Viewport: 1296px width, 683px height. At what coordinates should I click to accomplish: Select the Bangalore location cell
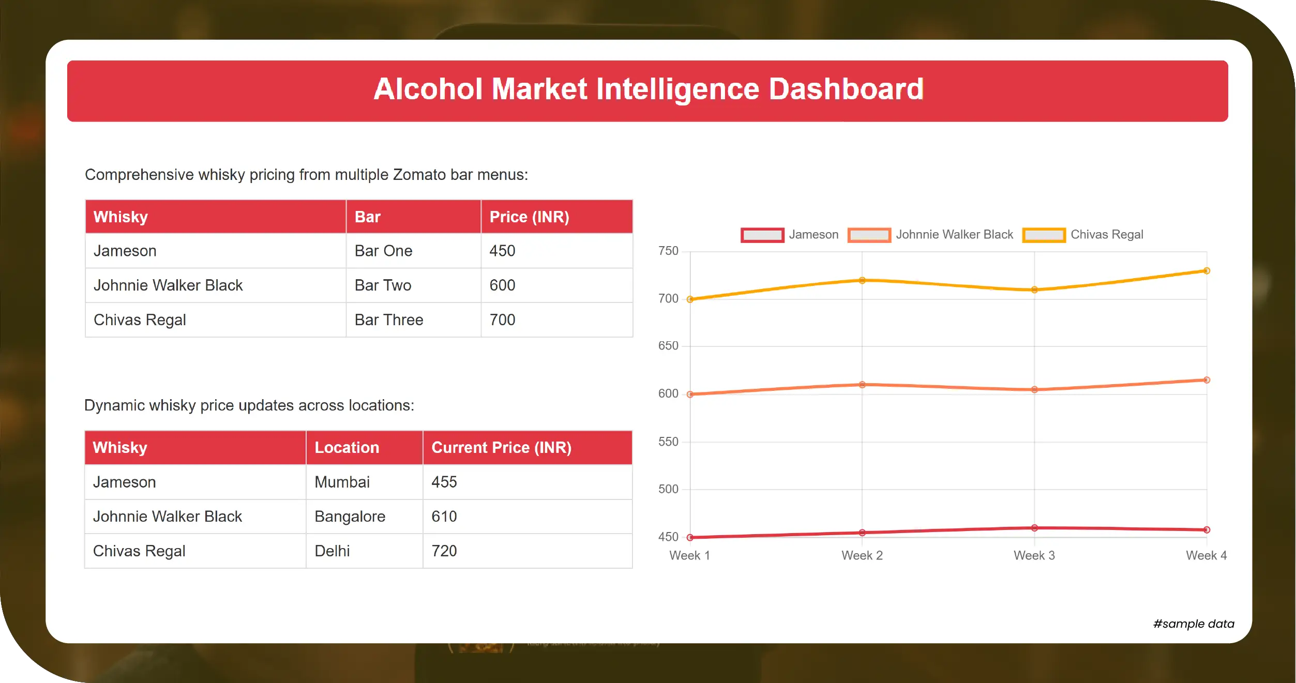coord(350,517)
